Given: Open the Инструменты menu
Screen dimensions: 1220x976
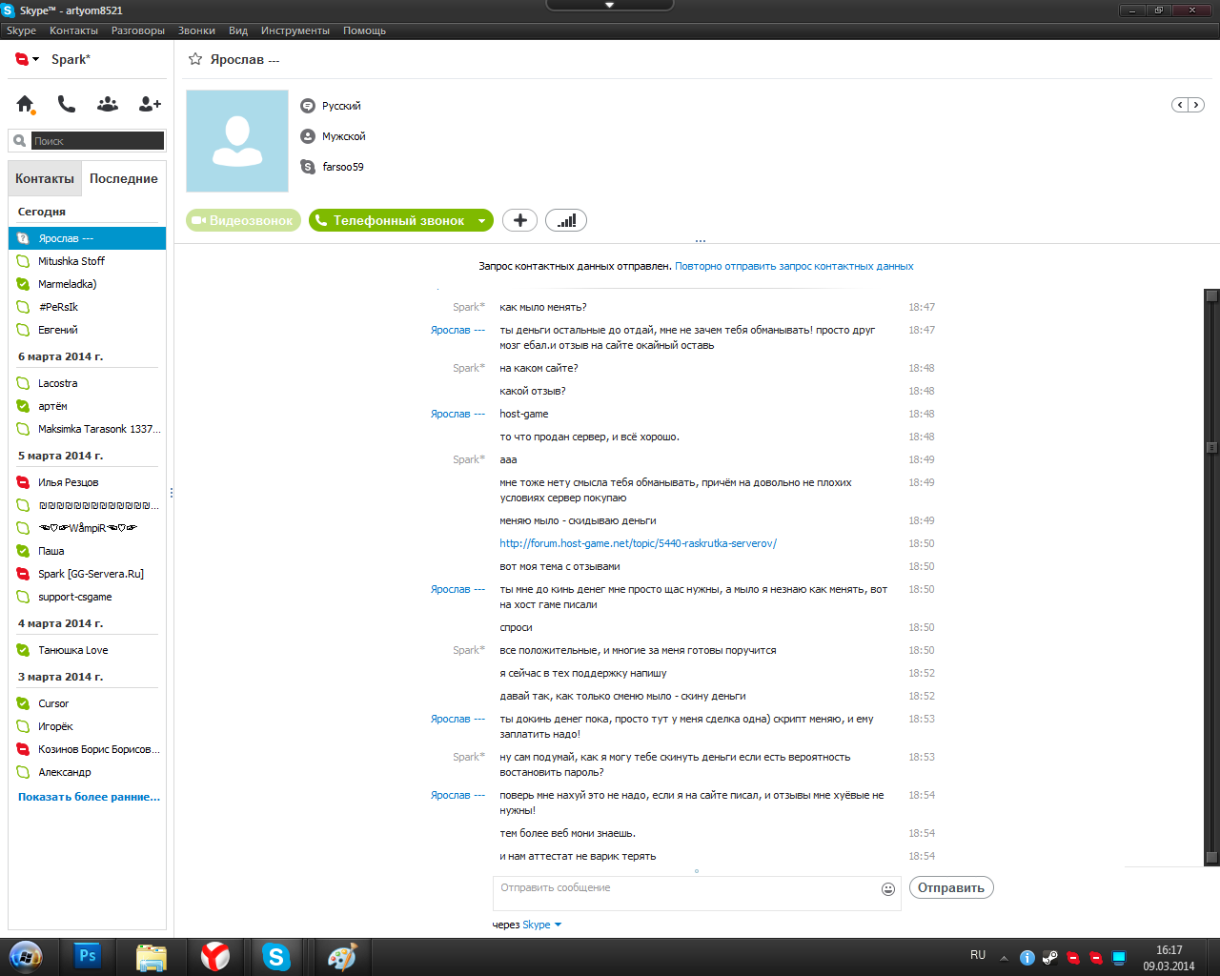Looking at the screenshot, I should click(295, 30).
